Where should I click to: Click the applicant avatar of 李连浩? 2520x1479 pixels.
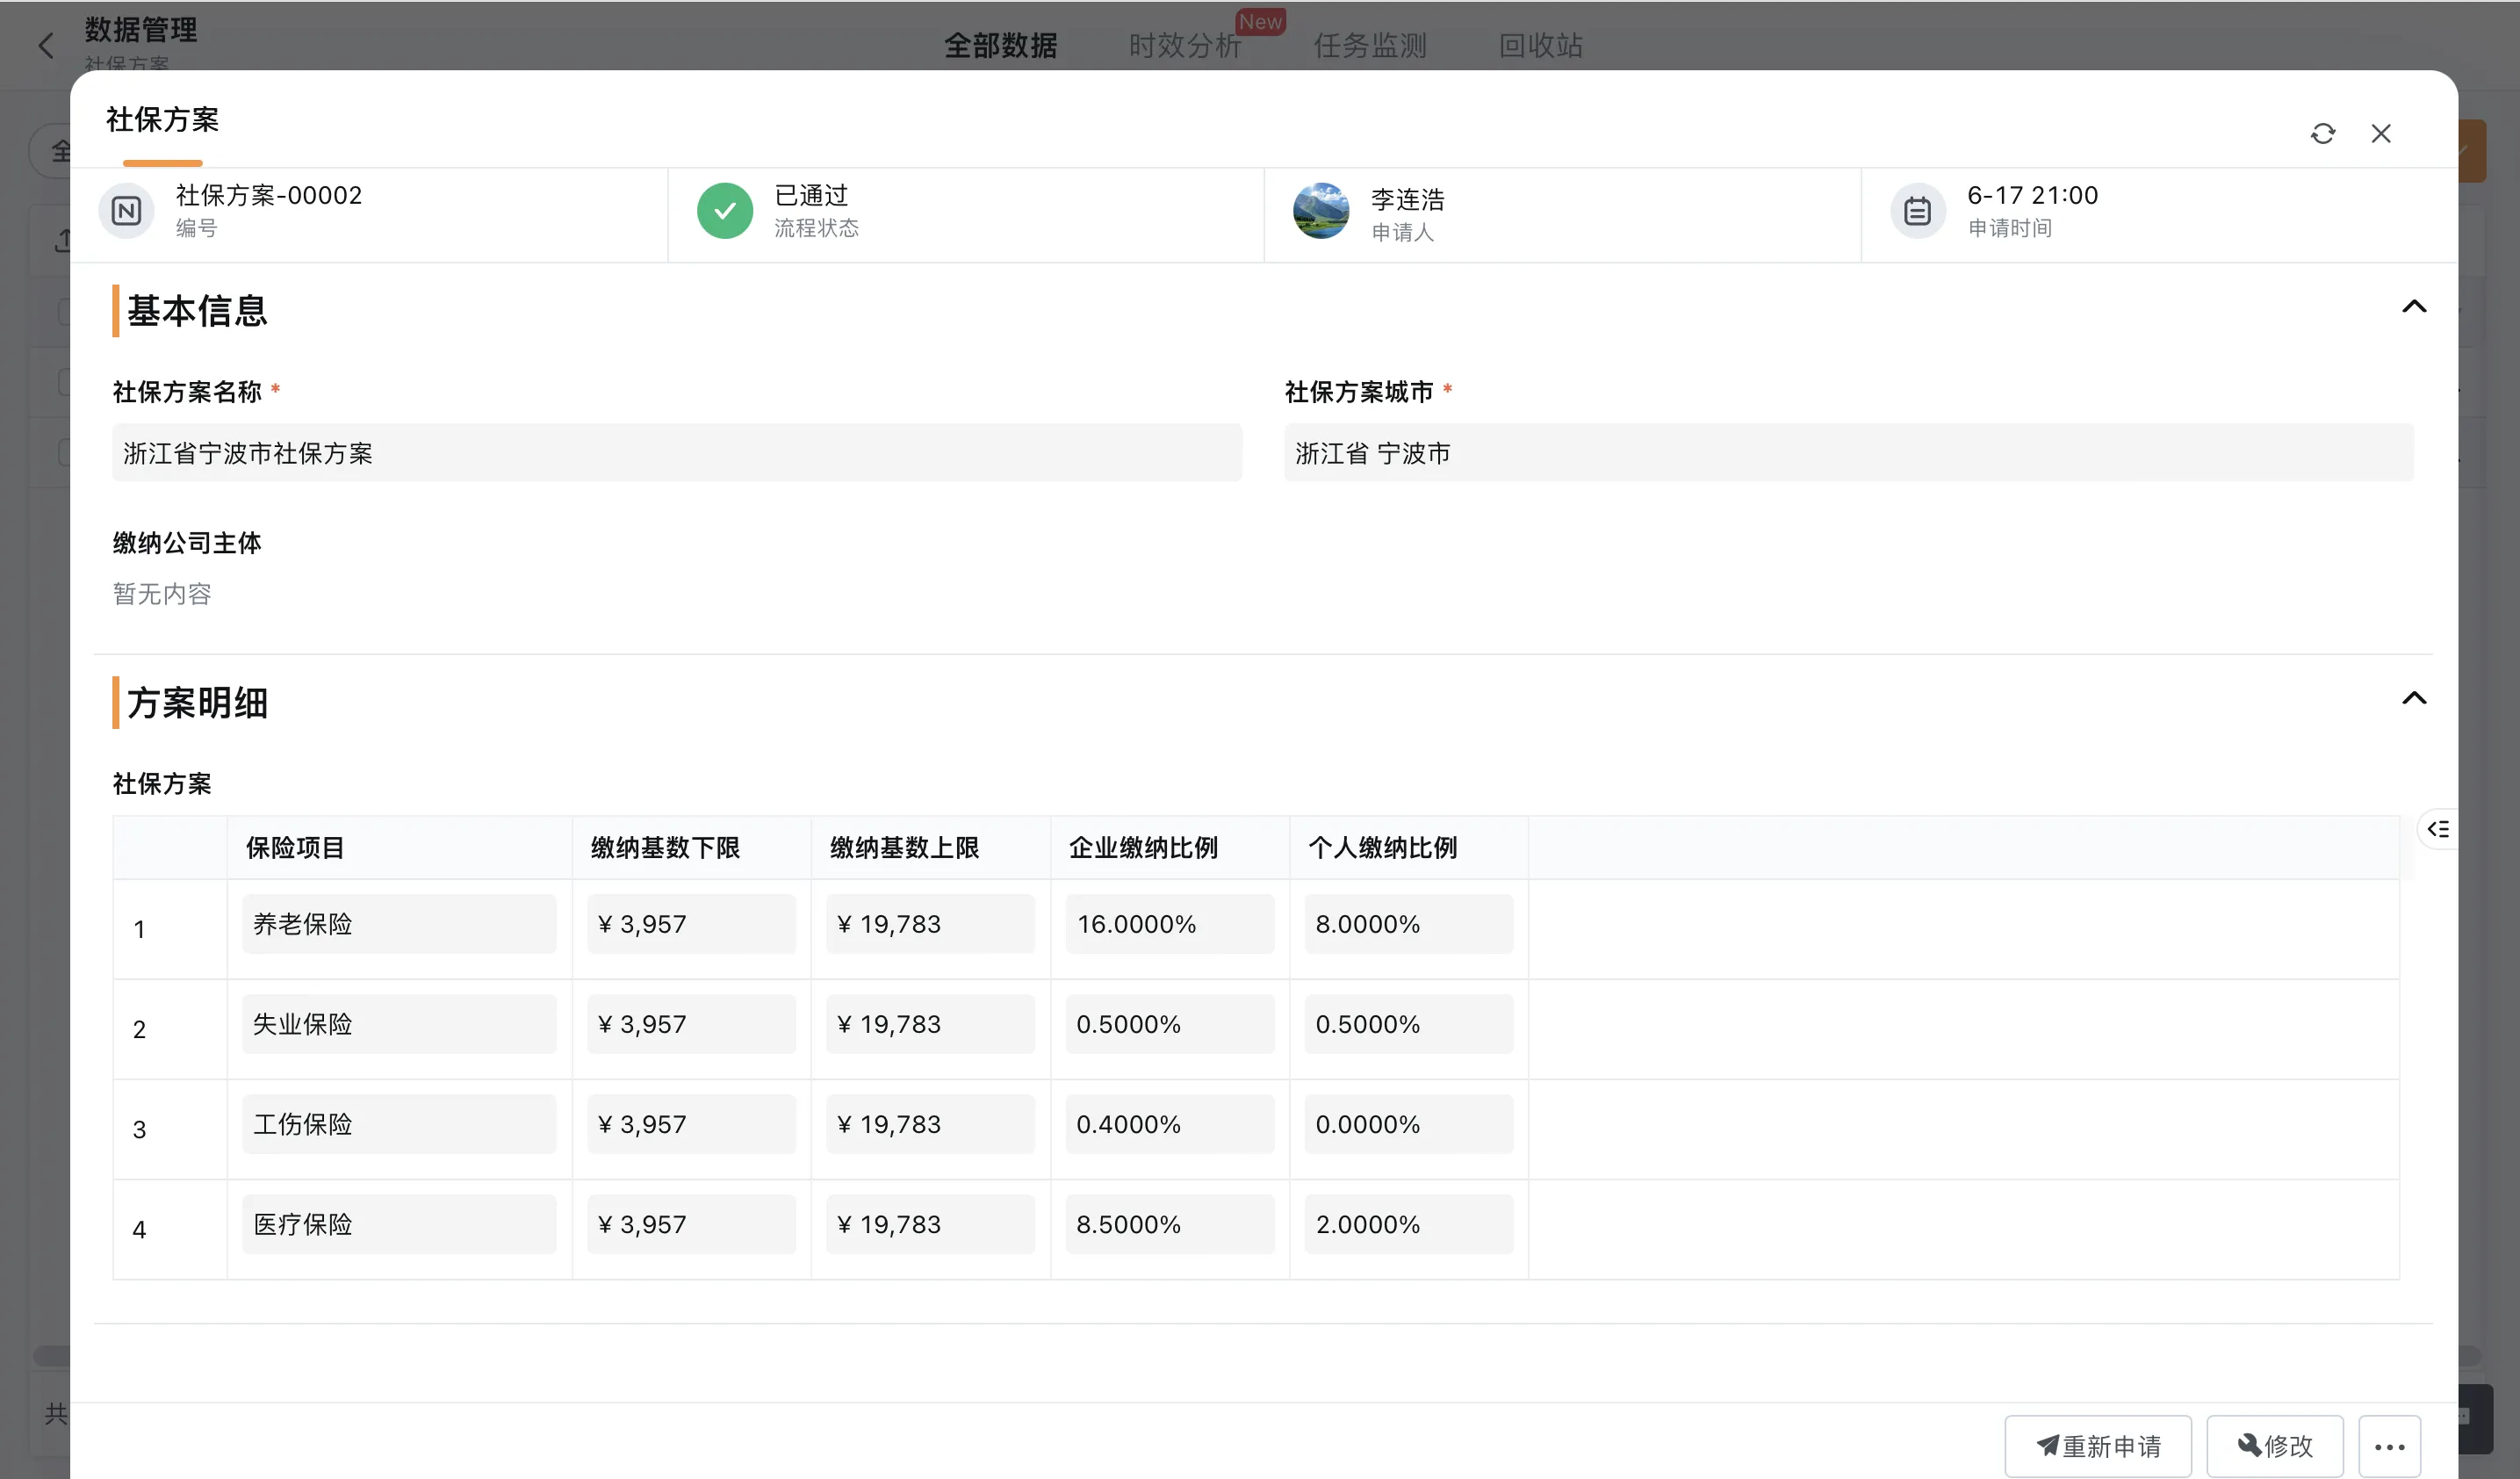tap(1322, 210)
